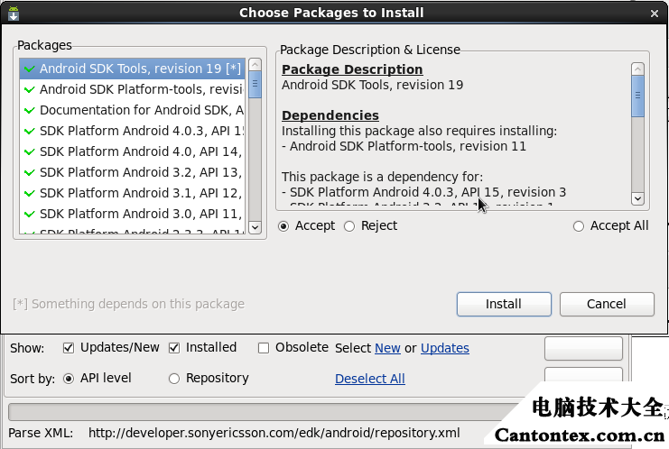669x449 pixels.
Task: Click Packages list scrollbar up arrow
Action: [255, 64]
